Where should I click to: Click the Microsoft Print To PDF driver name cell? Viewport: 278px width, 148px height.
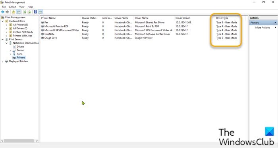coord(147,26)
